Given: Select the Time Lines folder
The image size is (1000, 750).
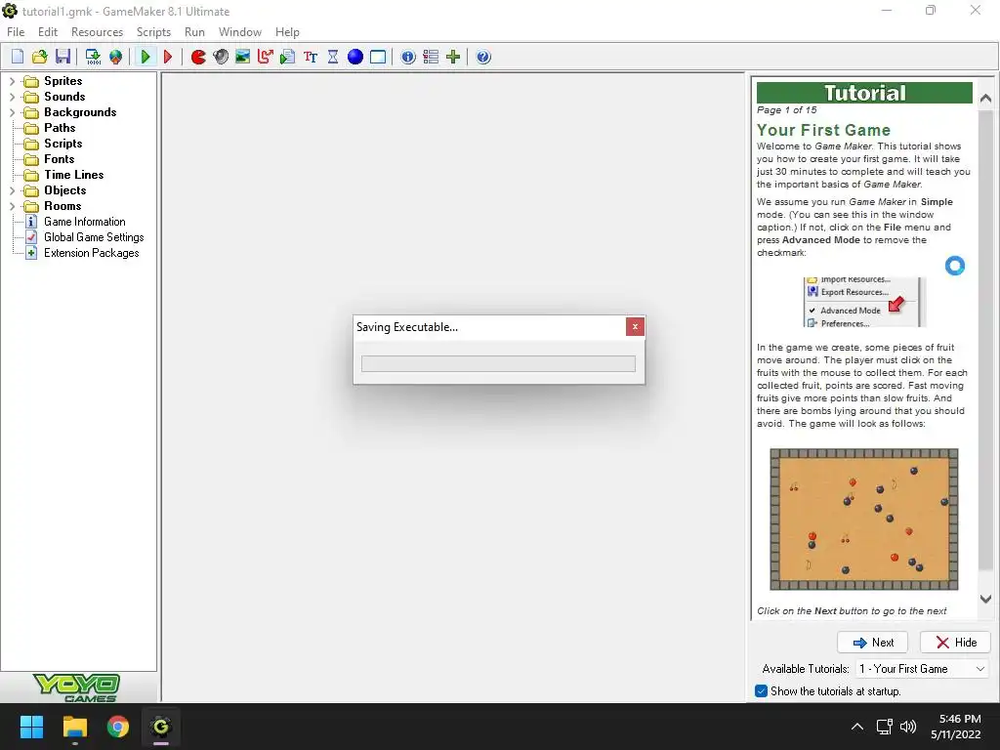Looking at the screenshot, I should 74,175.
